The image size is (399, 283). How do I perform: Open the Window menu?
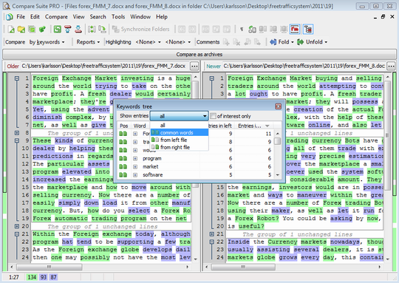(x=140, y=17)
